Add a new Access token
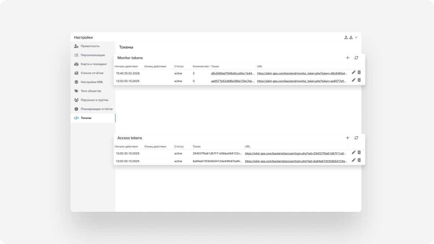Image resolution: width=434 pixels, height=244 pixels. point(348,138)
